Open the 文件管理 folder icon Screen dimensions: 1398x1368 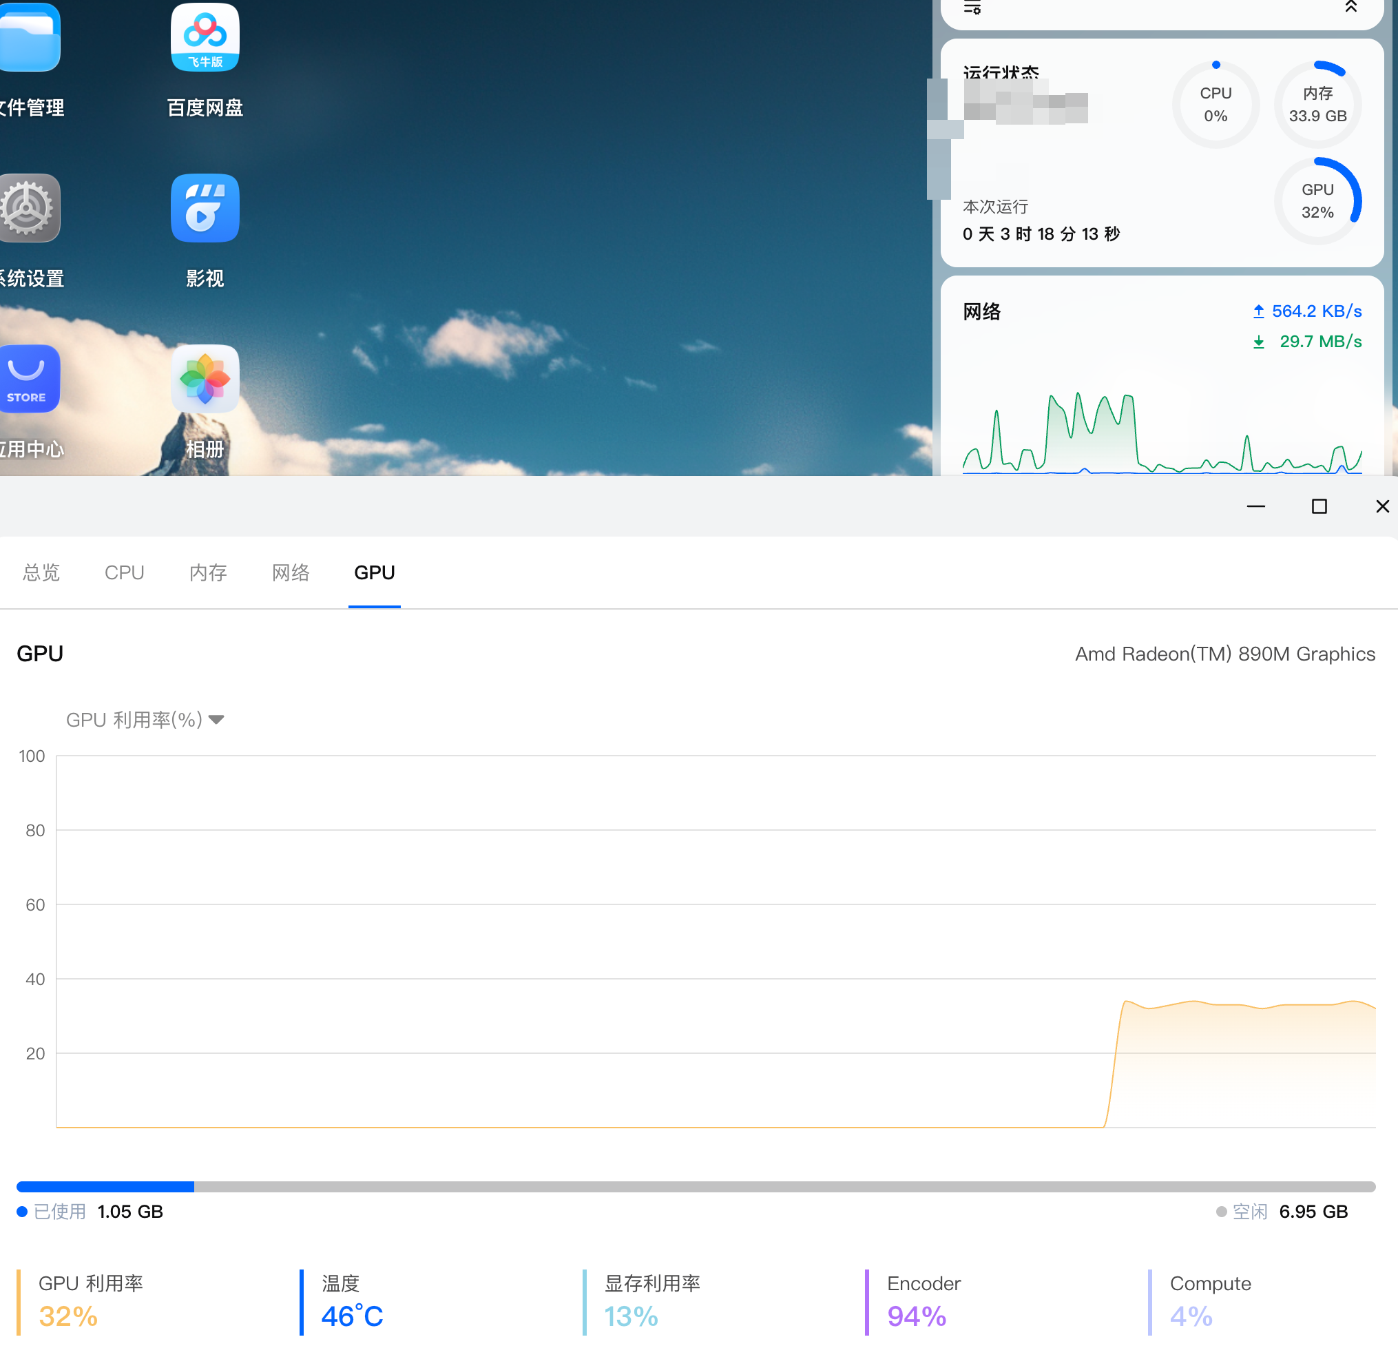[29, 38]
